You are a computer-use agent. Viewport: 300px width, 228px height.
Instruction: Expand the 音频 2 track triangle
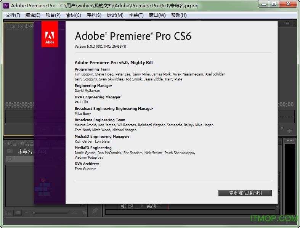[x=142, y=206]
